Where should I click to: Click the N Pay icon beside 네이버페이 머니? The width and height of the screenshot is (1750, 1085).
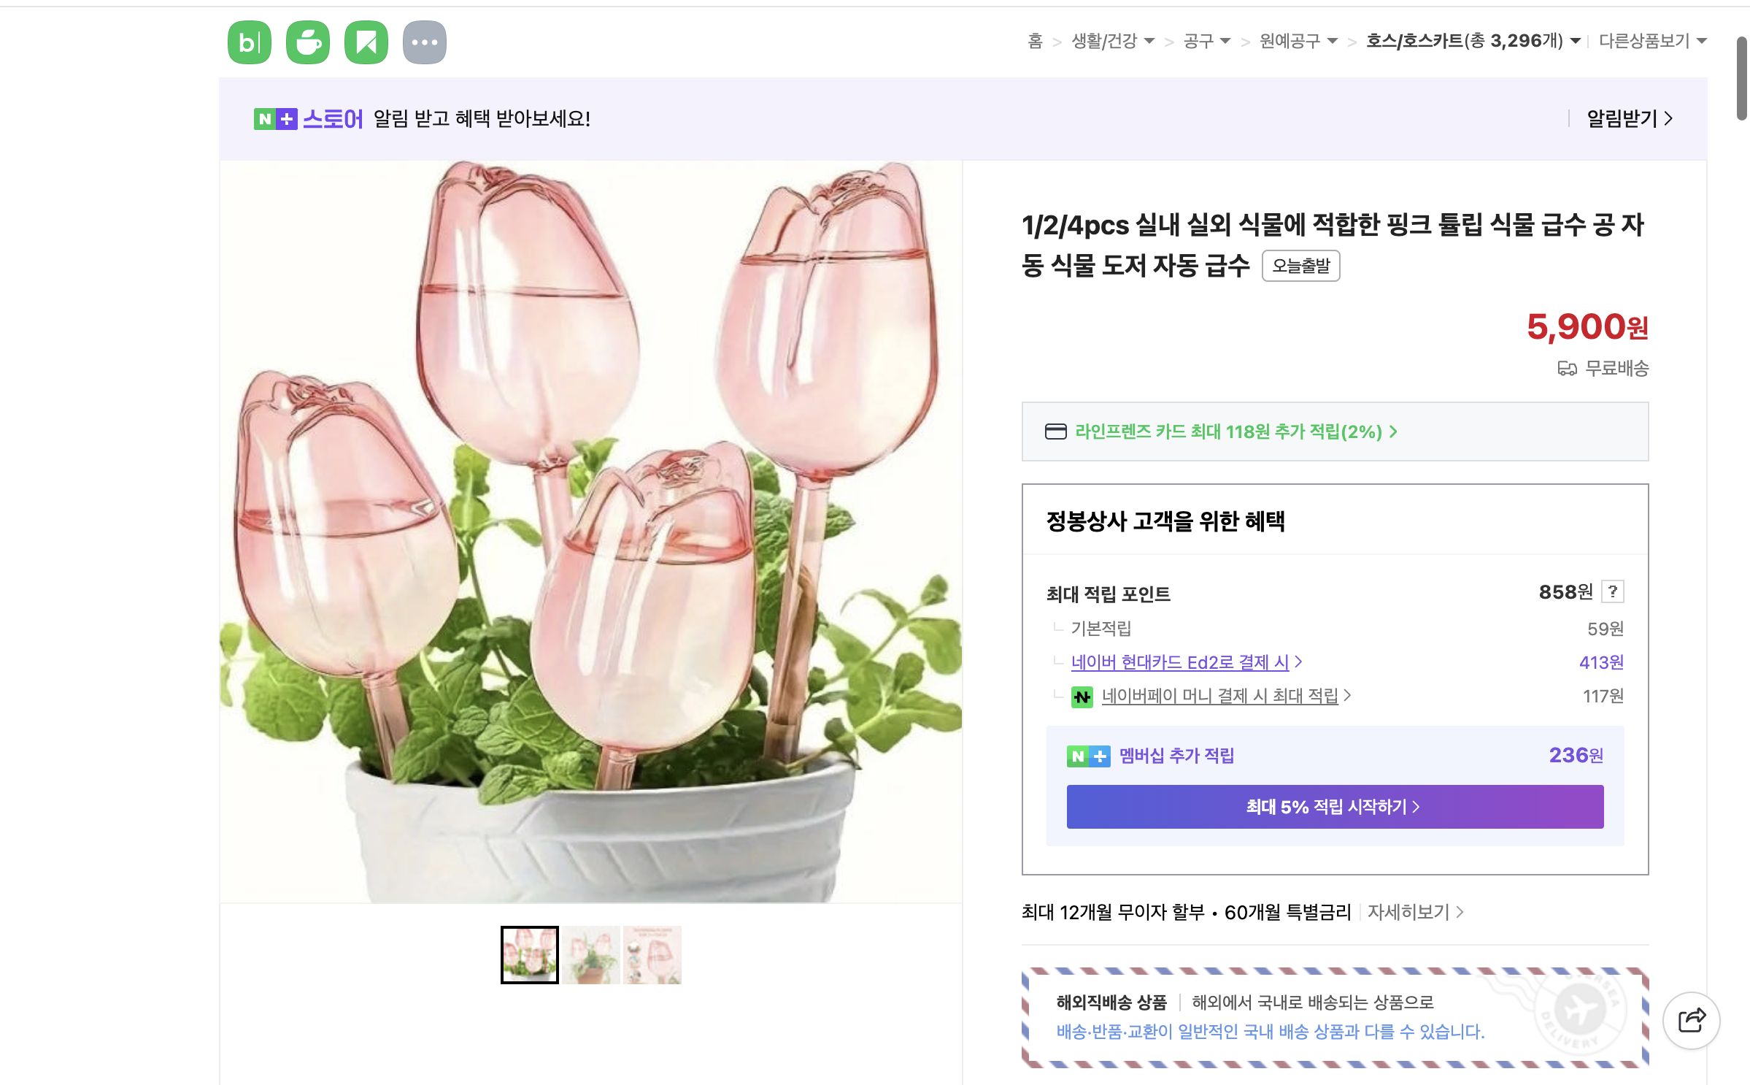pyautogui.click(x=1084, y=697)
